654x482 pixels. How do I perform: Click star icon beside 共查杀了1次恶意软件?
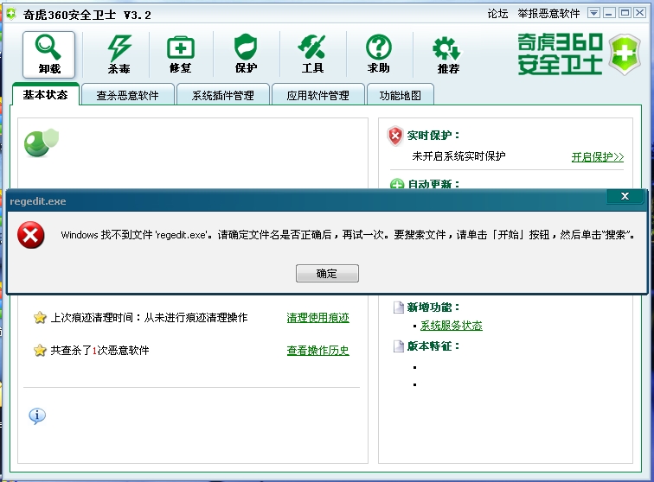40,350
